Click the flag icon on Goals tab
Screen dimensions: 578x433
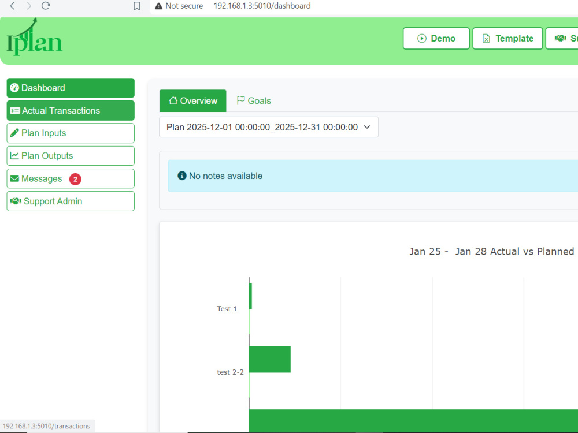tap(240, 100)
